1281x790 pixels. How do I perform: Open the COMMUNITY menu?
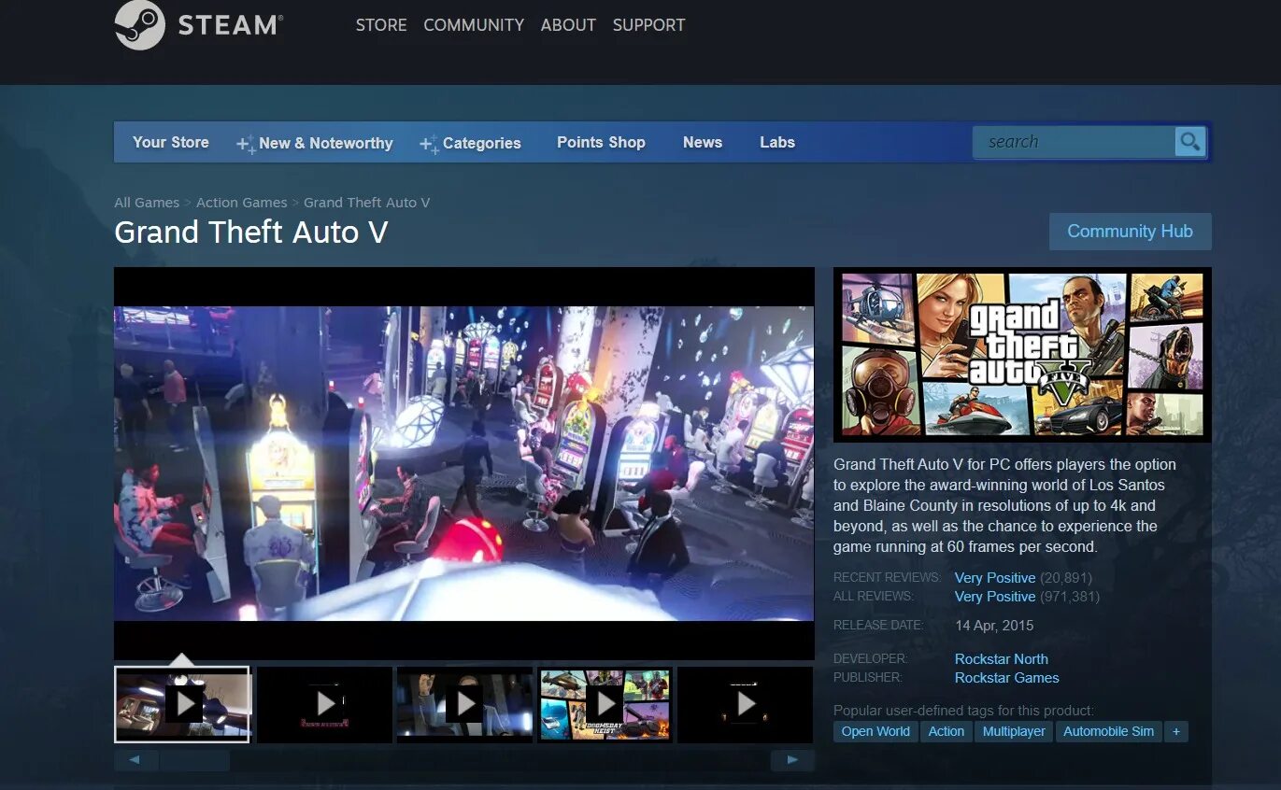coord(474,25)
